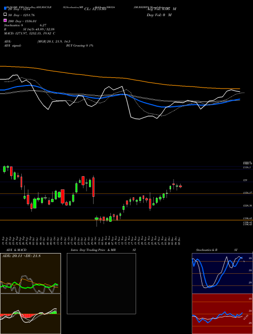253x334 pixels.
Task: Click the 'Intra Day Trading Price & MR' title
Action: tap(93, 250)
